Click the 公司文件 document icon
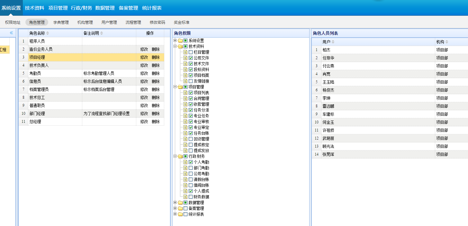Viewport: 468px width, 226px height. coord(185,58)
